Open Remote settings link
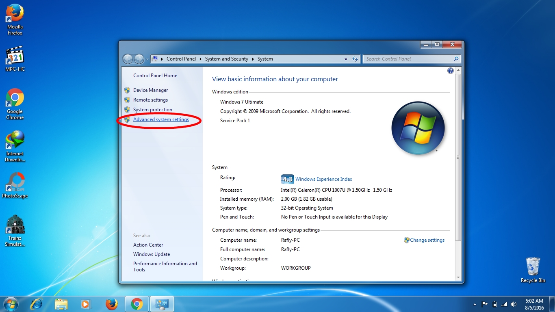This screenshot has height=312, width=555. click(x=150, y=100)
